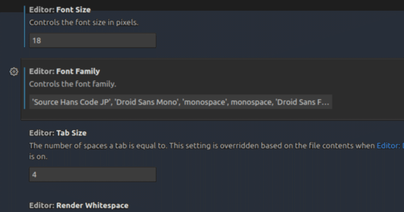Click inside the Font Family value field
The width and height of the screenshot is (404, 212).
(x=180, y=102)
